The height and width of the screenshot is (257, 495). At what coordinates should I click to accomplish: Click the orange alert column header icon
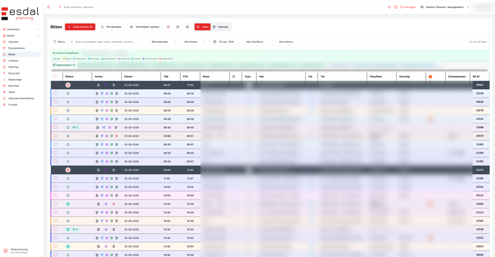(430, 77)
